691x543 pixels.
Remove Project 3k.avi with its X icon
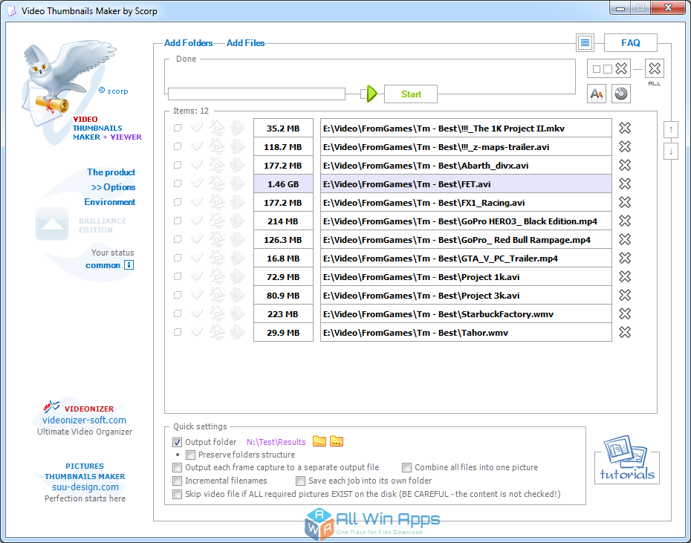pyautogui.click(x=624, y=296)
